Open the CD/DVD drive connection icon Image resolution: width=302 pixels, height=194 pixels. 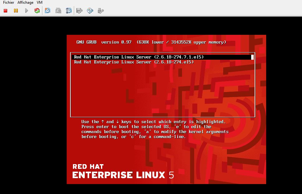point(90,11)
